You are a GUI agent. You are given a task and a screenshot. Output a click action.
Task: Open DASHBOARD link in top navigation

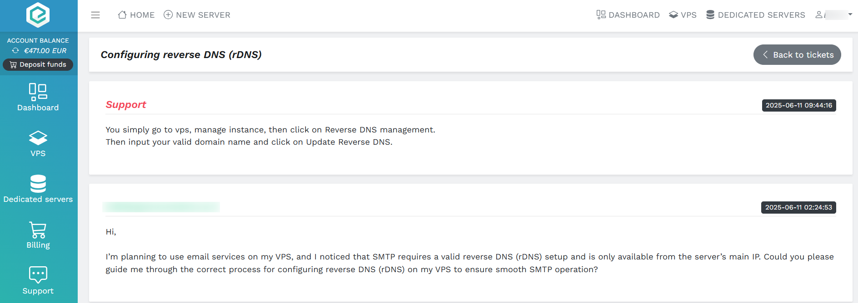click(x=628, y=15)
